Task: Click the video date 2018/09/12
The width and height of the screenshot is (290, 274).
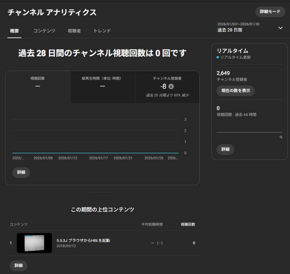Action: [66, 246]
